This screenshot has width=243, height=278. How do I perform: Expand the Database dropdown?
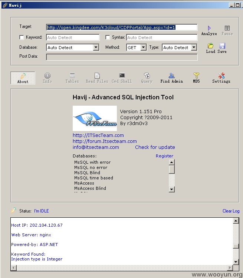(96, 47)
